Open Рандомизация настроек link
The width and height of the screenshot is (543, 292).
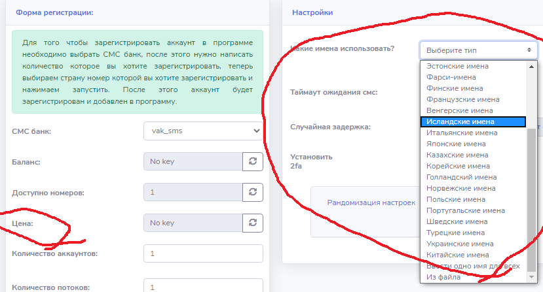coord(371,203)
